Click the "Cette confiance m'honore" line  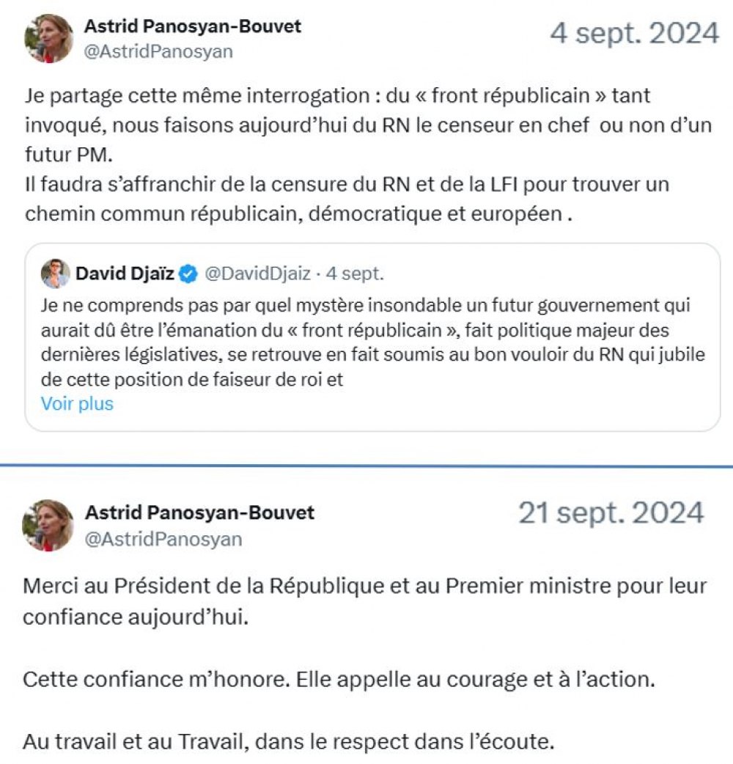(x=338, y=679)
